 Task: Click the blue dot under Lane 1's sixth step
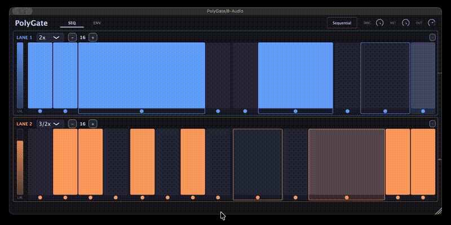coord(295,111)
